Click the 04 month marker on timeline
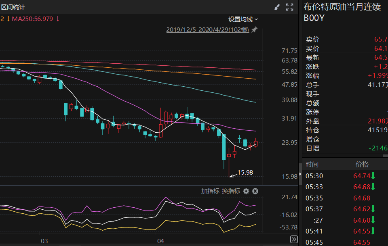This screenshot has height=246, width=388. (x=160, y=241)
